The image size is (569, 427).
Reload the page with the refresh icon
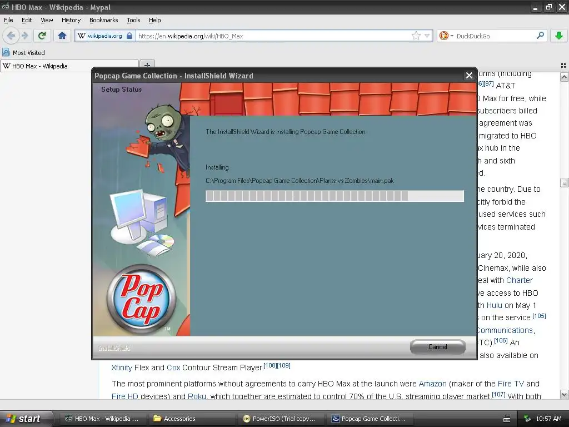(42, 36)
